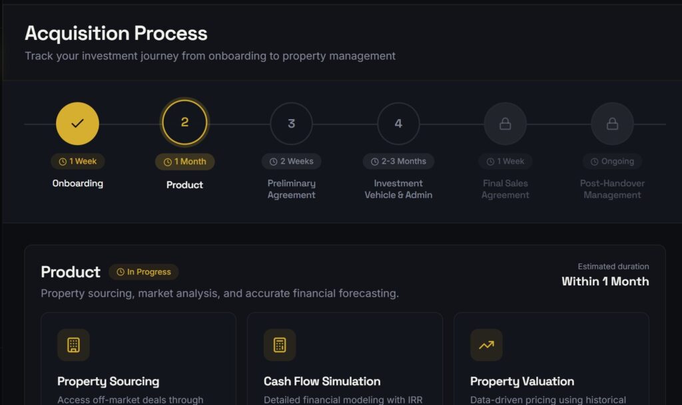The width and height of the screenshot is (682, 405).
Task: Click the Cash Flow Simulation calculator icon
Action: [x=280, y=345]
